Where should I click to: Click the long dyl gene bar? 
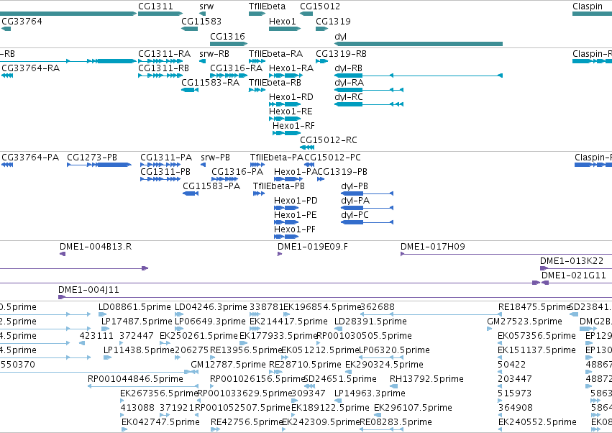click(419, 44)
